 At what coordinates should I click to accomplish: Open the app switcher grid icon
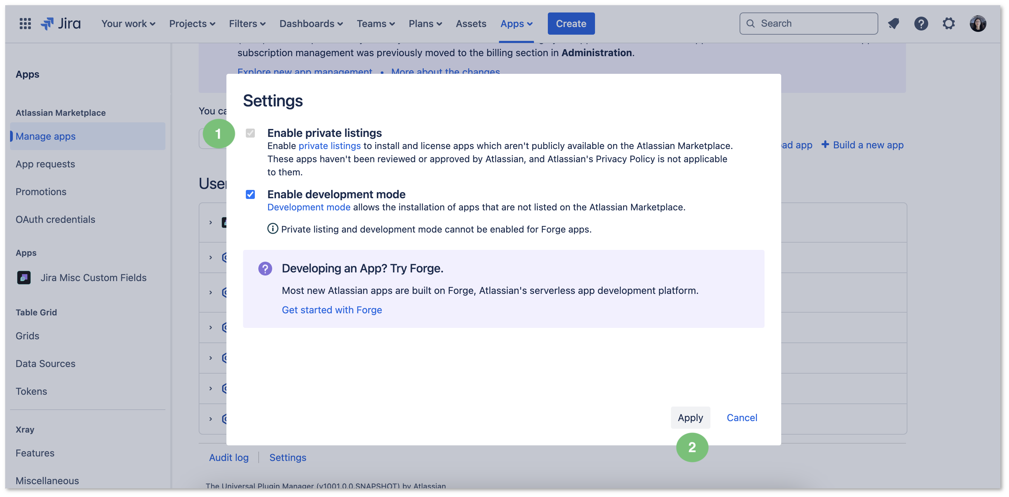click(x=25, y=24)
